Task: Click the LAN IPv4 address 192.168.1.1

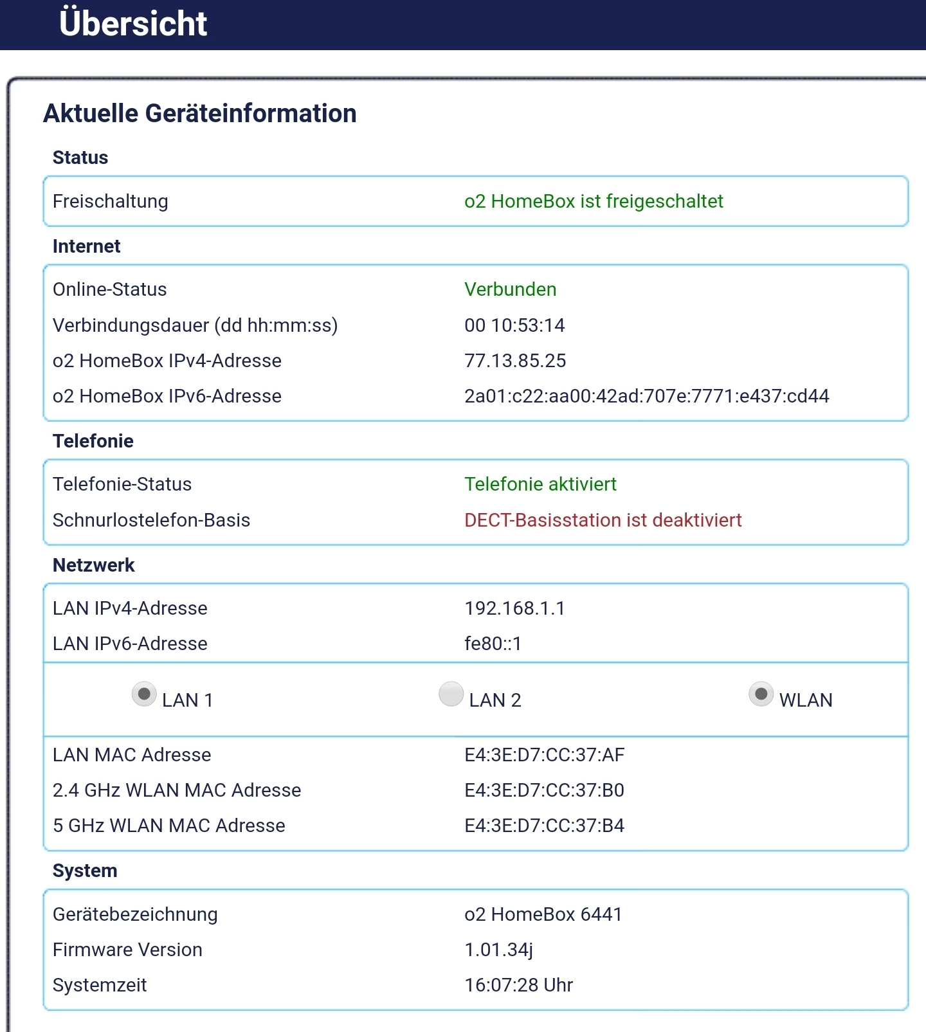Action: click(x=514, y=608)
